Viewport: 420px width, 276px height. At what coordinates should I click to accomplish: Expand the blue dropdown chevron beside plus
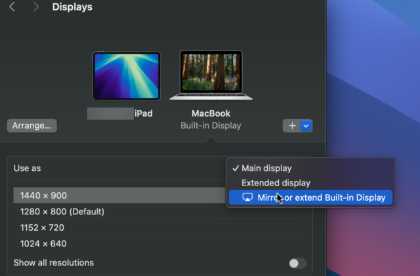click(x=306, y=126)
